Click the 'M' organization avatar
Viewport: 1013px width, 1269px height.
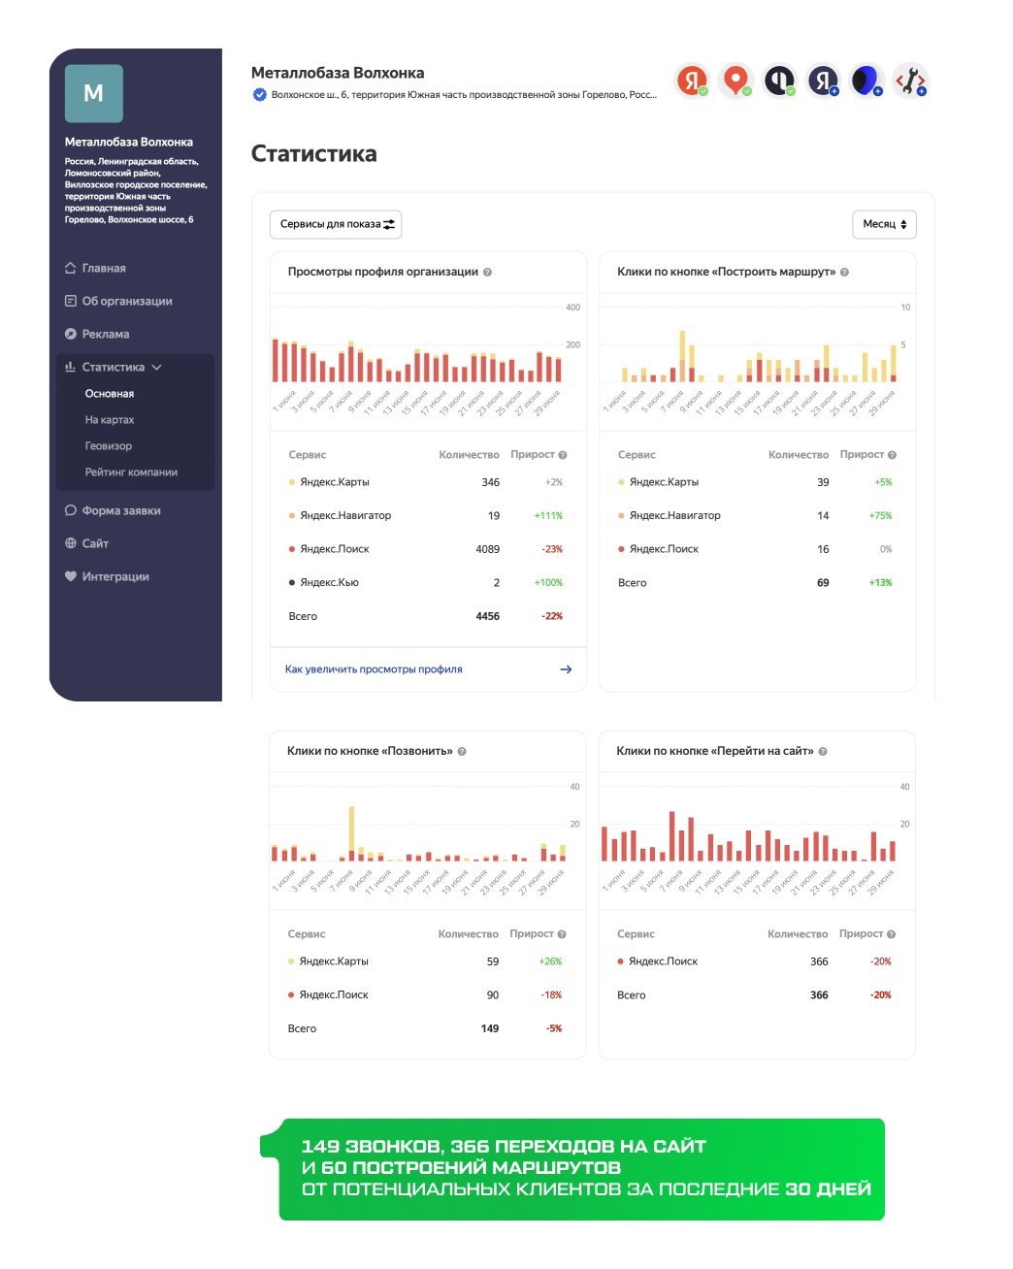[94, 93]
